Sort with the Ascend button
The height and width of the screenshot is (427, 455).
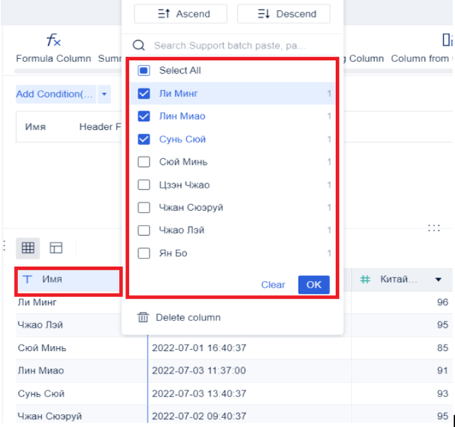point(181,14)
